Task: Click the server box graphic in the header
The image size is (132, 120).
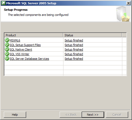Action: 123,14
